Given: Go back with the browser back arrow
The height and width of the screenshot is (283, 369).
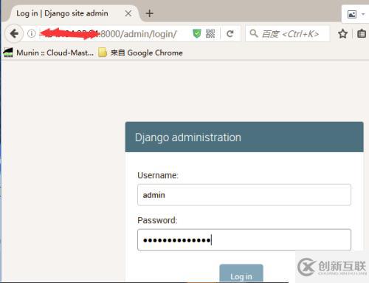Looking at the screenshot, I should 14,33.
